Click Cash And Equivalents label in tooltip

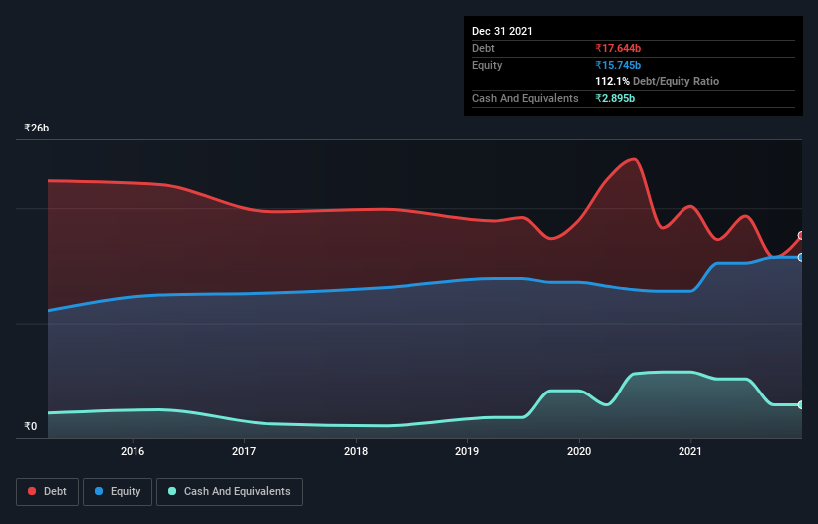(x=525, y=98)
